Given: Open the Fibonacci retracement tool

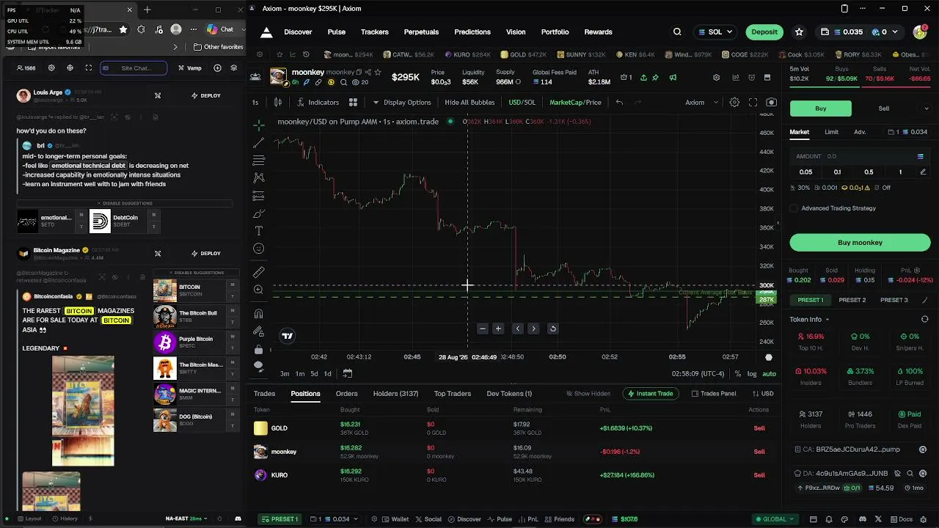Looking at the screenshot, I should [x=258, y=160].
